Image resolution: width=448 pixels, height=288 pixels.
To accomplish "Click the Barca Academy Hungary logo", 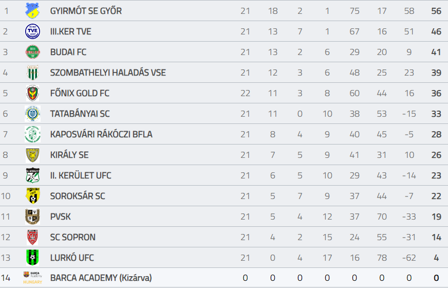I will pos(32,278).
